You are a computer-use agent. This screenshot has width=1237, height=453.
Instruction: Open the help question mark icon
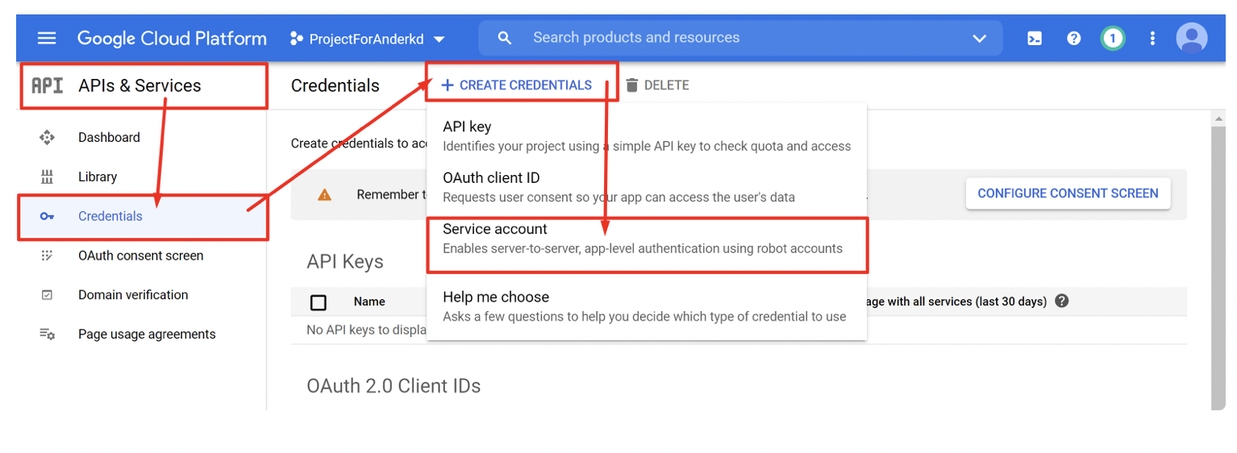(x=1073, y=38)
